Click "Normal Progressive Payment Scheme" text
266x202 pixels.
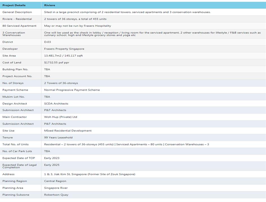click(72, 90)
